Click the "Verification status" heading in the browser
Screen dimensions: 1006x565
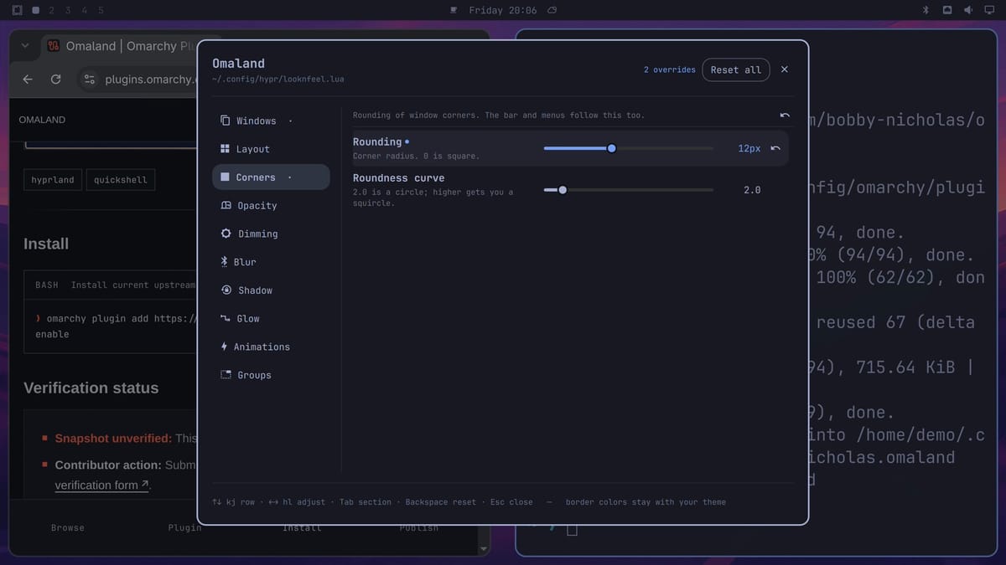[91, 388]
